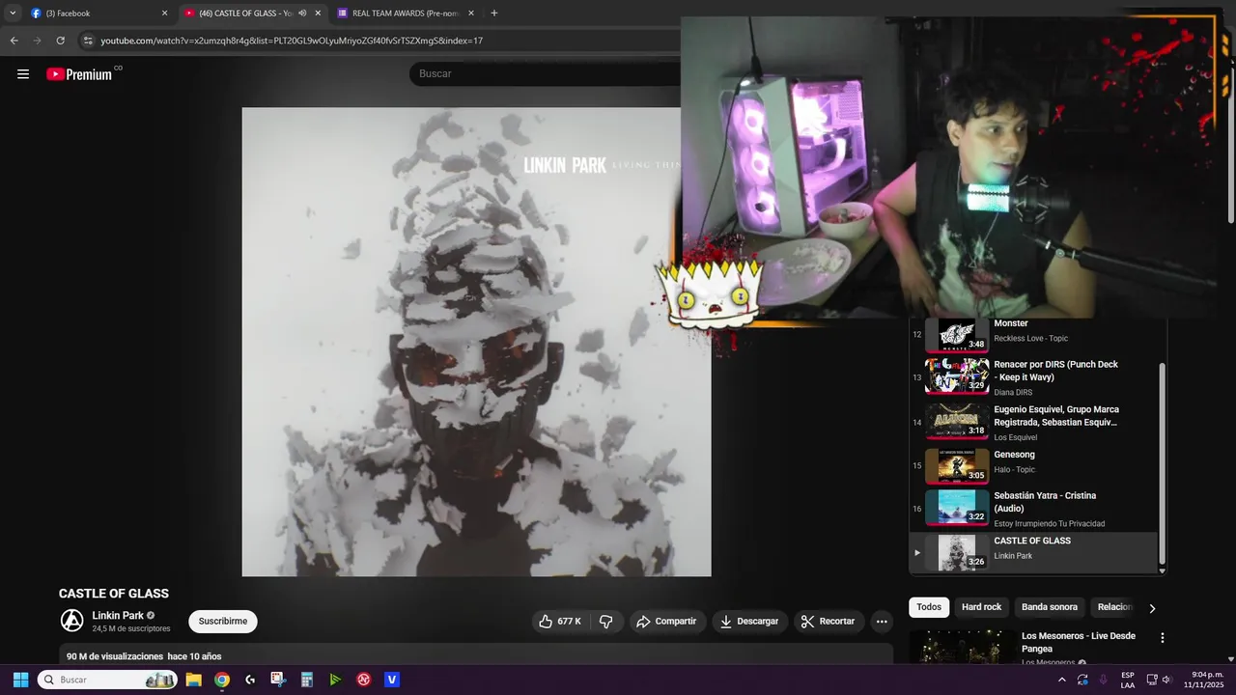
Task: Open options for Los Mesoneros video
Action: pyautogui.click(x=1163, y=638)
